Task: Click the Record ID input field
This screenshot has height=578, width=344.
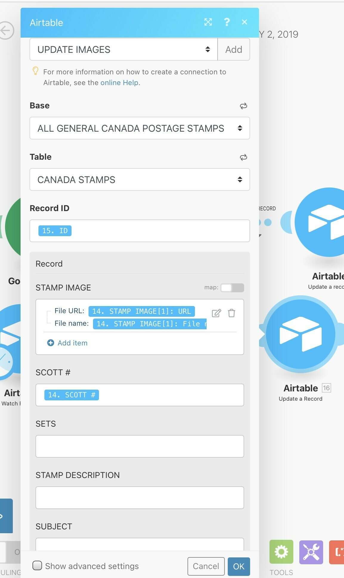Action: pos(140,231)
